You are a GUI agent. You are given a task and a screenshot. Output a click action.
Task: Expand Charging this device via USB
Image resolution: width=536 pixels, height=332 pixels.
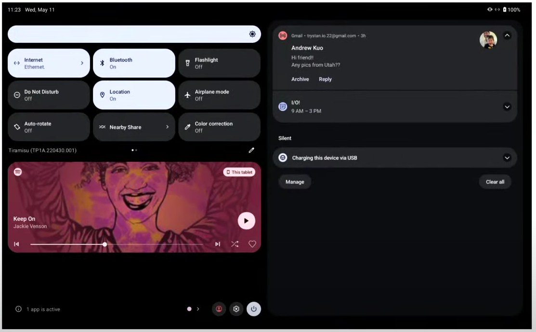(x=507, y=158)
